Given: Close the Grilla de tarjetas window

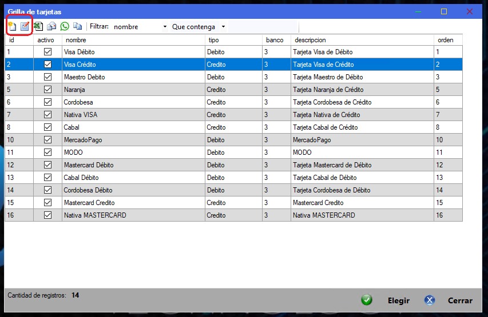Looking at the screenshot, I should click(x=470, y=11).
